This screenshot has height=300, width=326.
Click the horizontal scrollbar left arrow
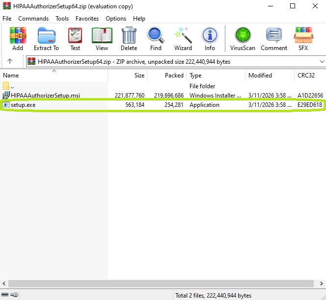(x=4, y=283)
